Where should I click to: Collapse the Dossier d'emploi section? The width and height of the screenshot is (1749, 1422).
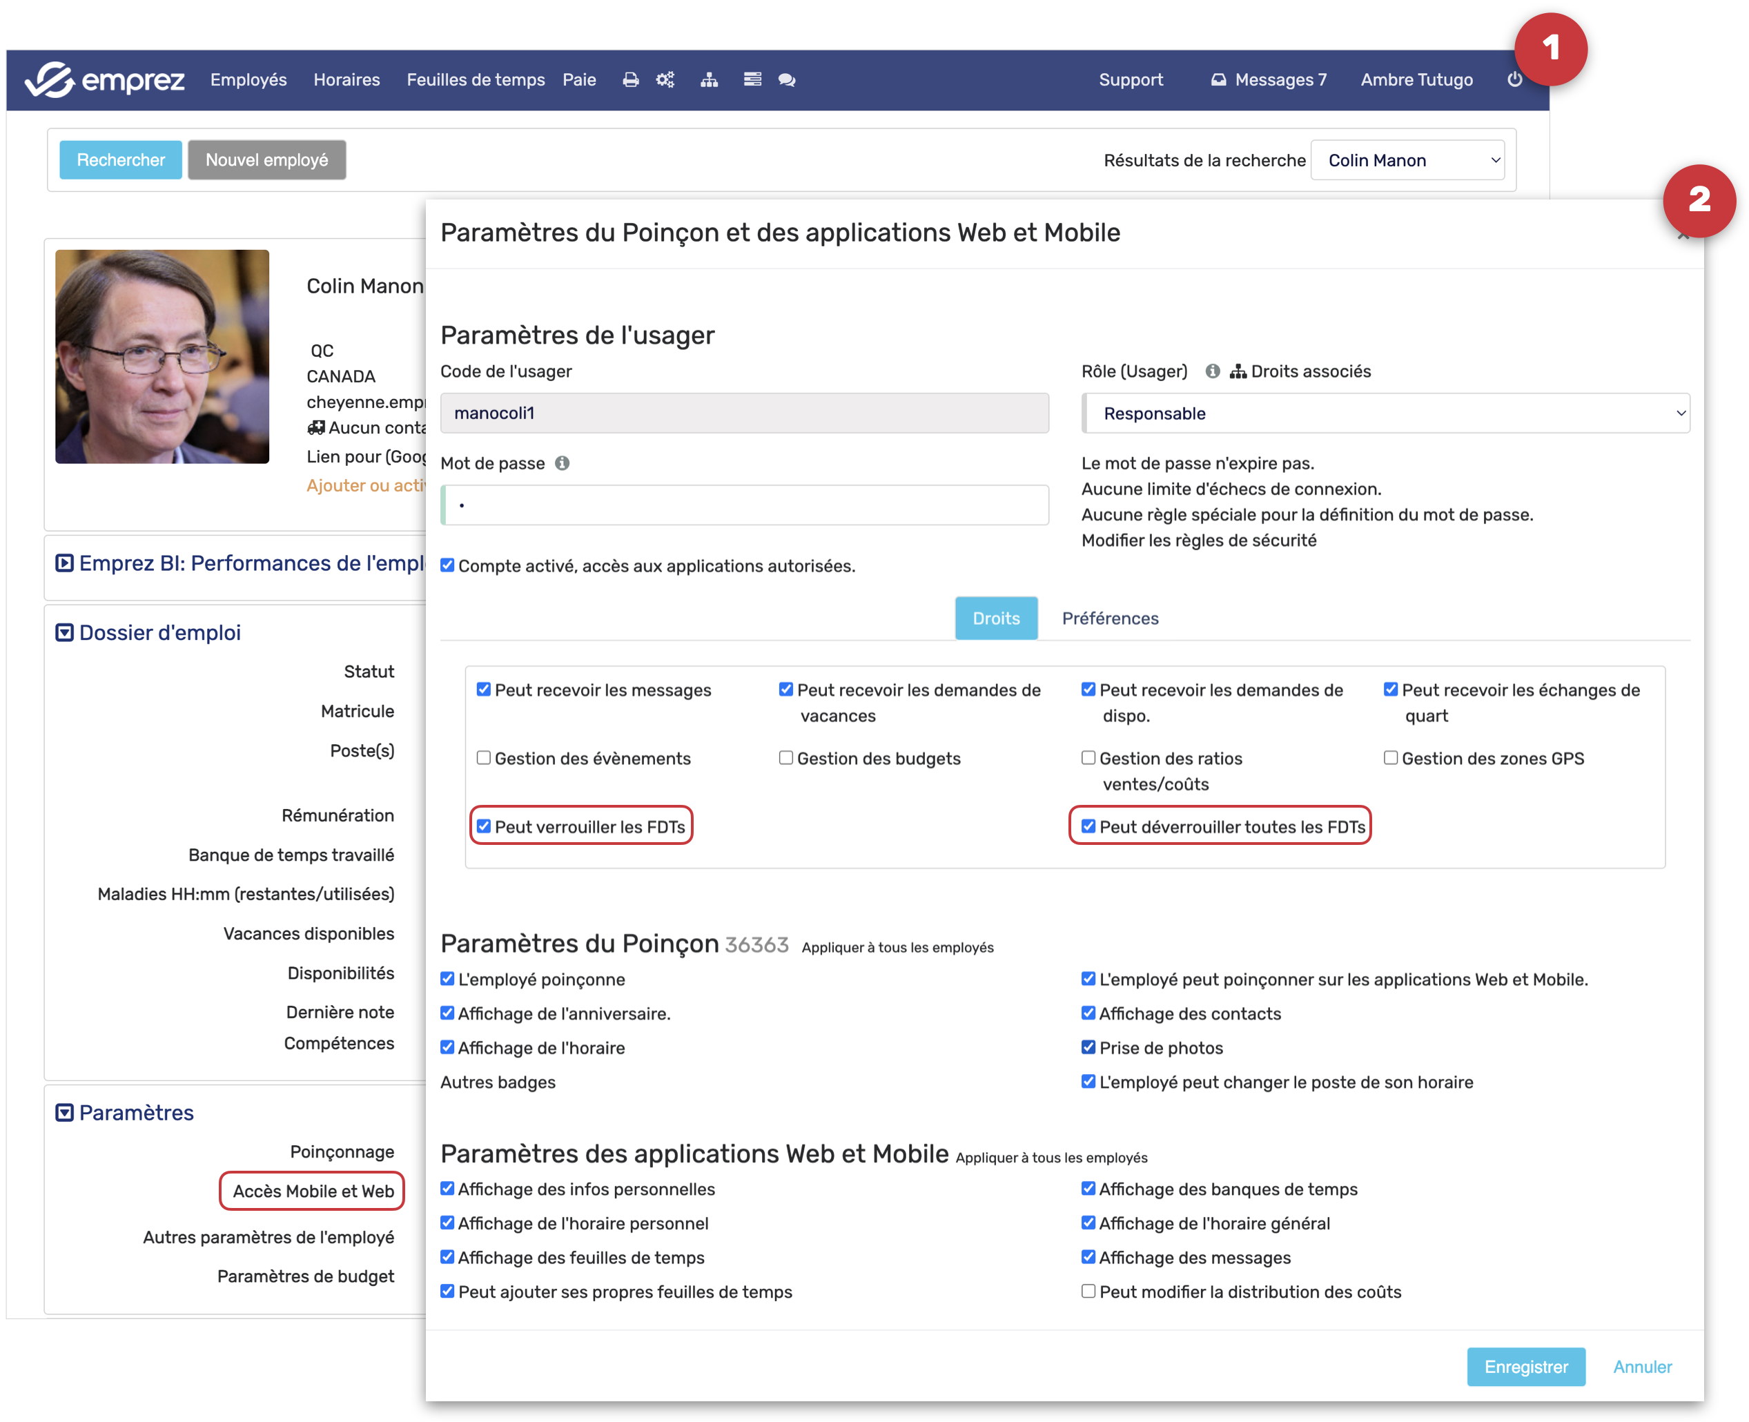pyautogui.click(x=64, y=633)
